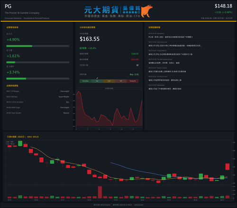This screenshot has width=237, height=208.
Task: Click the $148.18 current price
Action: click(x=223, y=6)
